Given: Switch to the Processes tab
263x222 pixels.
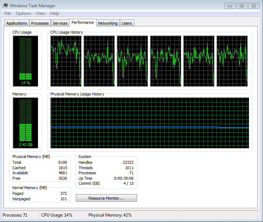Looking at the screenshot, I should [40, 23].
